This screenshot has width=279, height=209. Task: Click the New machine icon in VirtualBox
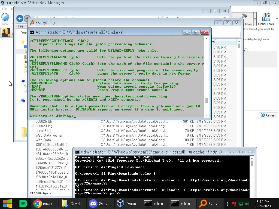point(5,19)
